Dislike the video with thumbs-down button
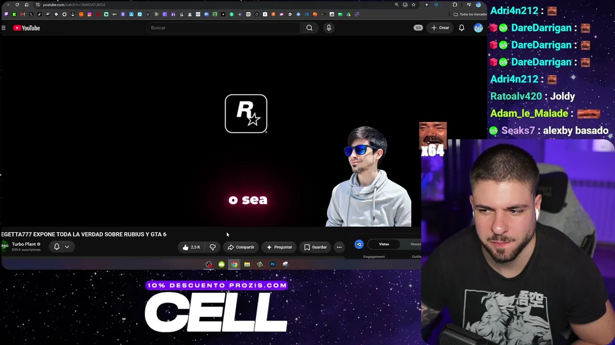Image resolution: width=615 pixels, height=345 pixels. (x=213, y=247)
